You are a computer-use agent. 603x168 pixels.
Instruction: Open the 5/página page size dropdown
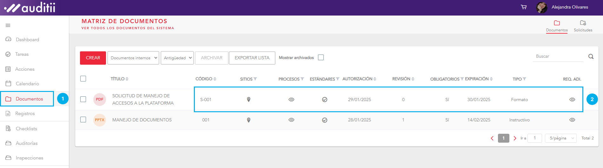point(560,138)
